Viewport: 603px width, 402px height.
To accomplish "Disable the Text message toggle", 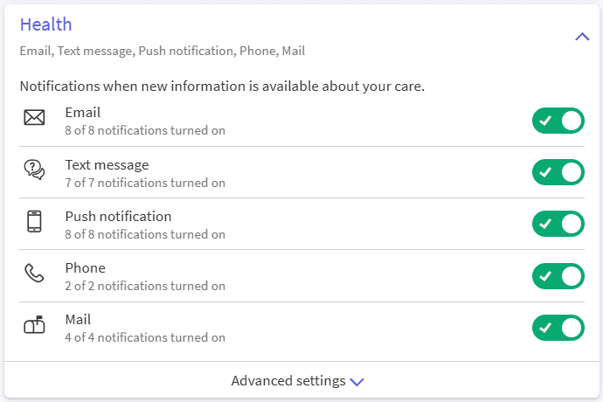I will 558,172.
